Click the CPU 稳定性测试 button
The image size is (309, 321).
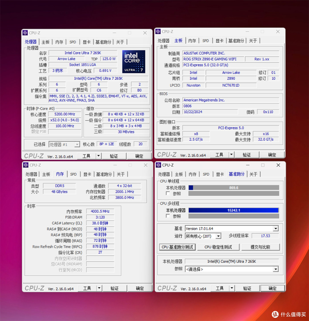coord(218,247)
